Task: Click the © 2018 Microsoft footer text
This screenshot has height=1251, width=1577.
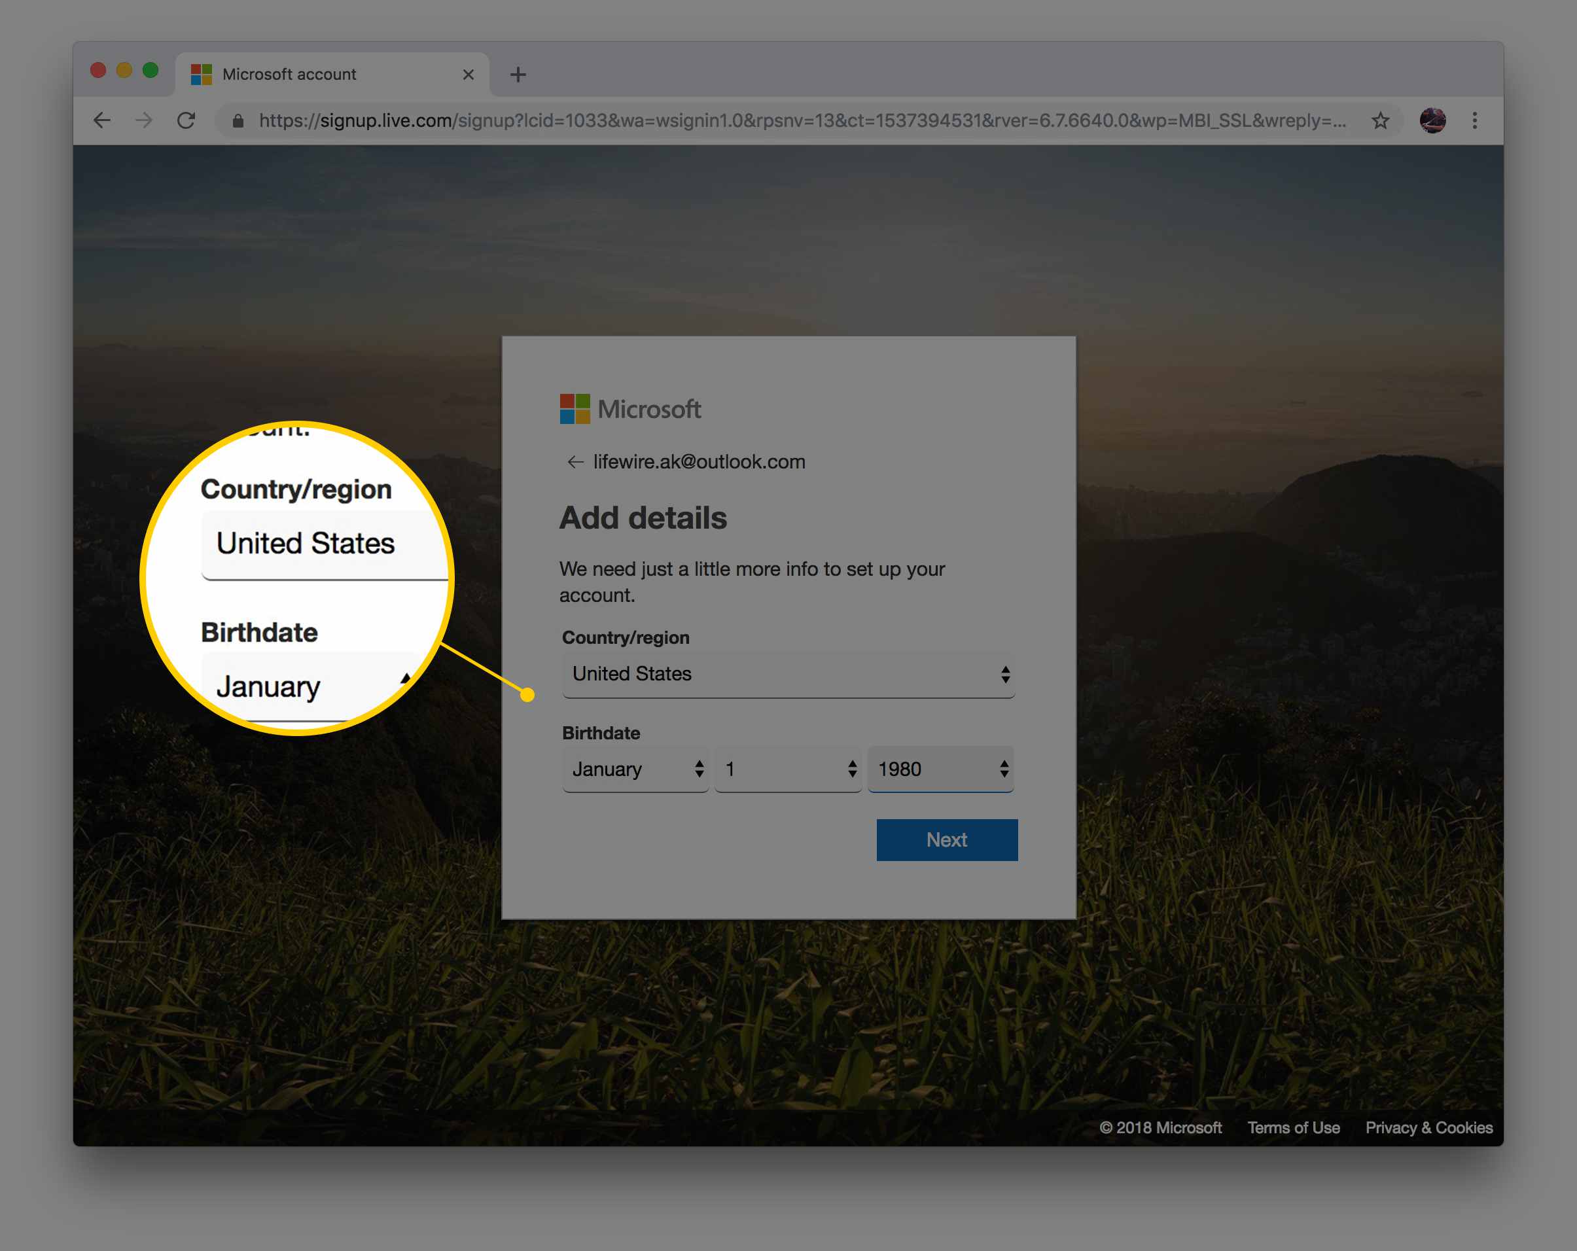Action: 1161,1127
